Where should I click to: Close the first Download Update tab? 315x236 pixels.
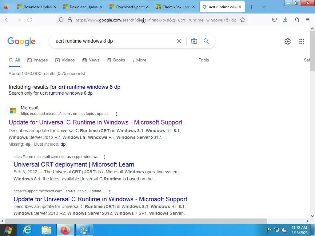55,7
